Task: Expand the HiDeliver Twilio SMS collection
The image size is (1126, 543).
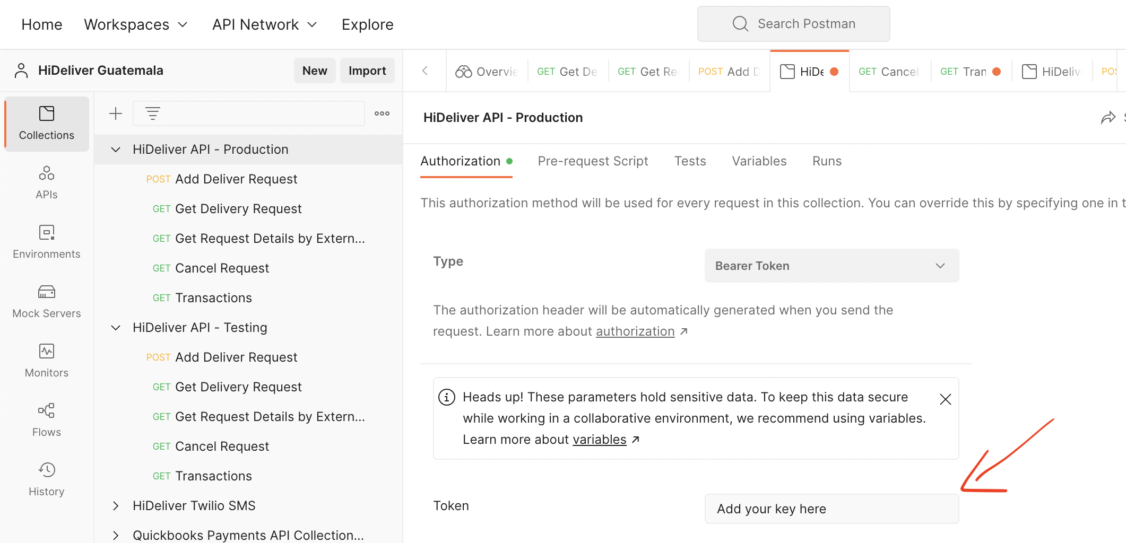Action: [x=116, y=506]
